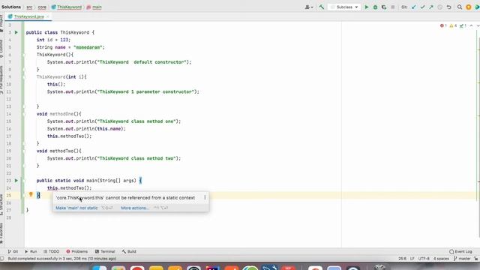Change the UTF-8 file encoding in the status bar
Image resolution: width=480 pixels, height=270 pixels.
[424, 259]
